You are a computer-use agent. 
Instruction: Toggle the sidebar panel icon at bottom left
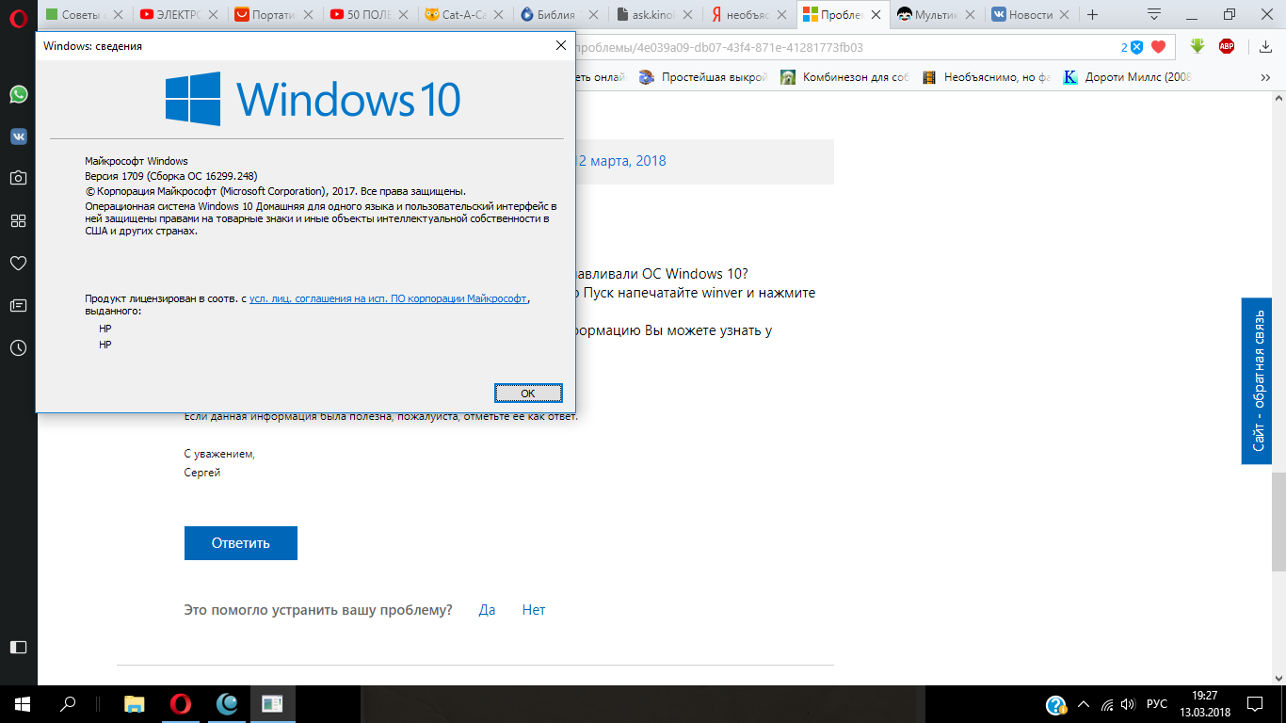pyautogui.click(x=18, y=647)
